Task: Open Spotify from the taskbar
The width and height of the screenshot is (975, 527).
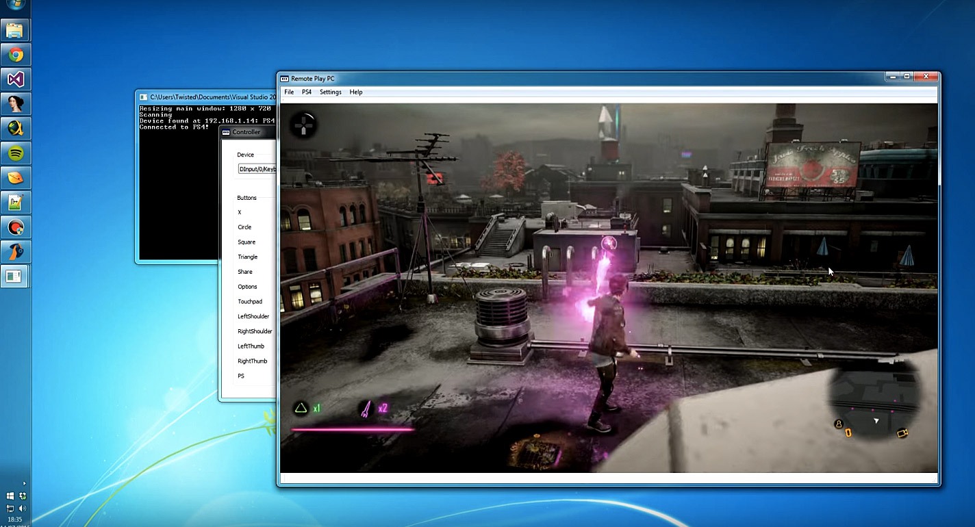Action: point(15,153)
